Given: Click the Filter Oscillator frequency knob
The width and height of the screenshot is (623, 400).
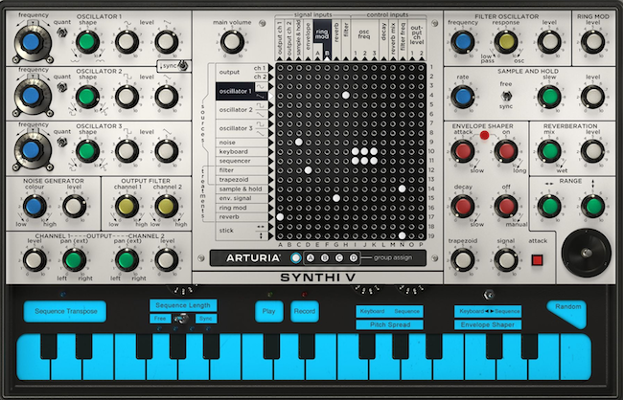Looking at the screenshot, I should point(463,41).
